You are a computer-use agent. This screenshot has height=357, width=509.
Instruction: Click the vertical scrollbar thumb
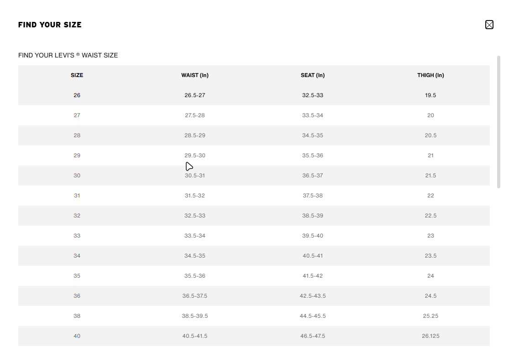499,121
